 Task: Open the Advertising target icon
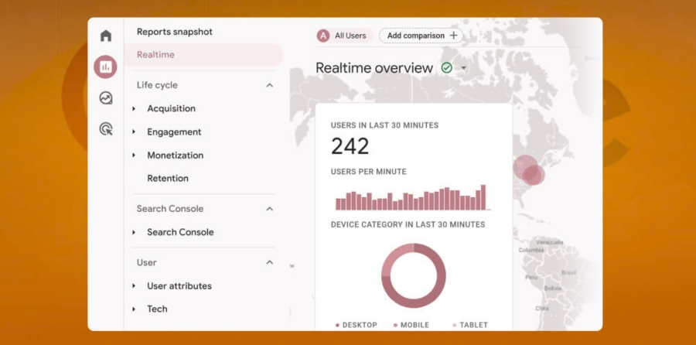106,129
